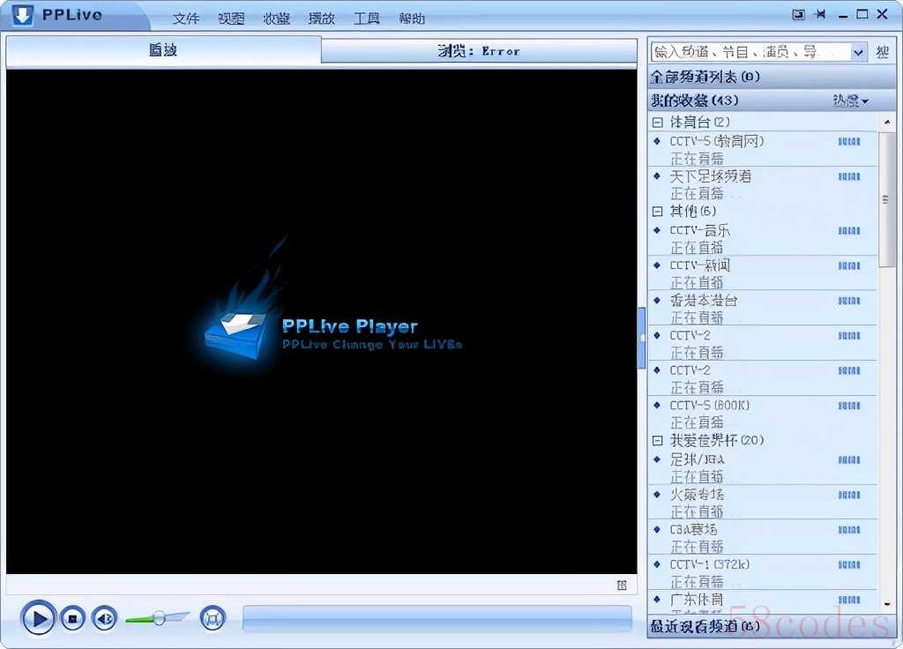The image size is (903, 649).
Task: Open the 收藏 menu
Action: click(276, 19)
